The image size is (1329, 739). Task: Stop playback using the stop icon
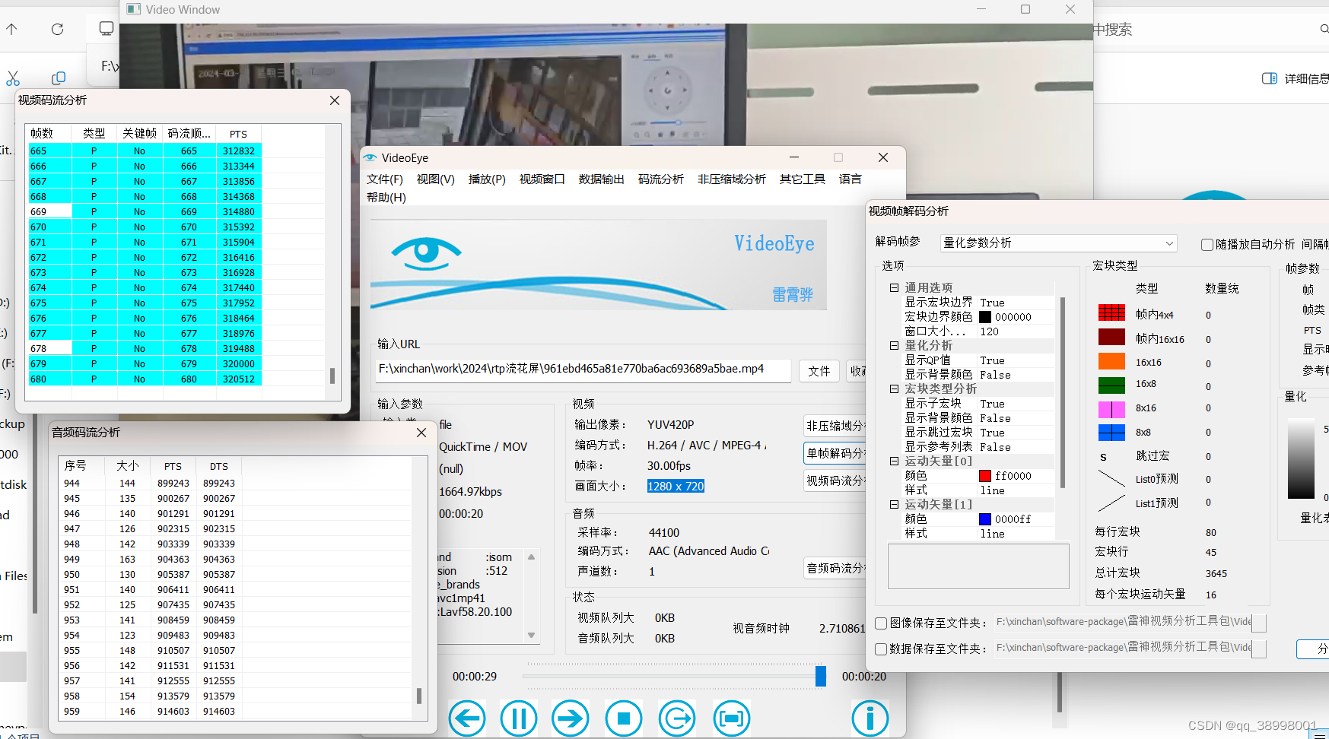pyautogui.click(x=624, y=718)
